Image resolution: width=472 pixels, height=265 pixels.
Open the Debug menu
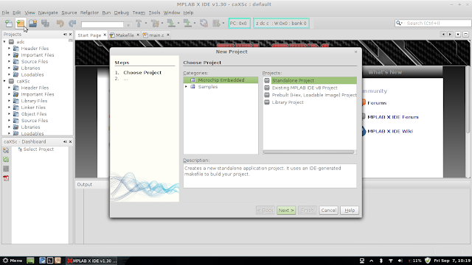121,13
